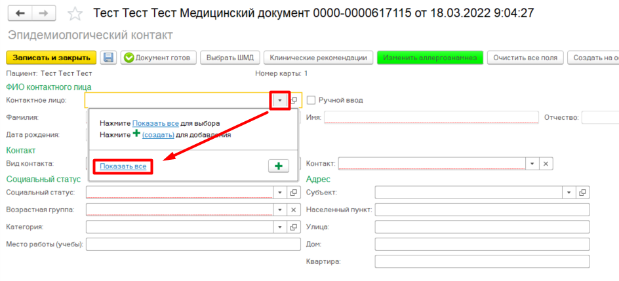
Task: Click the Показать все link at bottom
Action: (x=123, y=166)
